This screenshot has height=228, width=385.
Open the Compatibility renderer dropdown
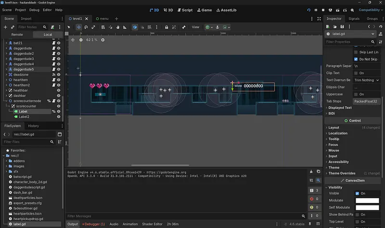(369, 10)
